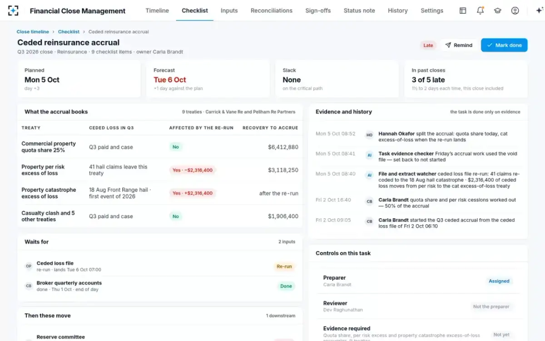Open the Inputs tab
Viewport: 545px width, 341px height.
[229, 10]
